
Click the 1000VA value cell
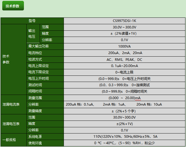click(124, 46)
